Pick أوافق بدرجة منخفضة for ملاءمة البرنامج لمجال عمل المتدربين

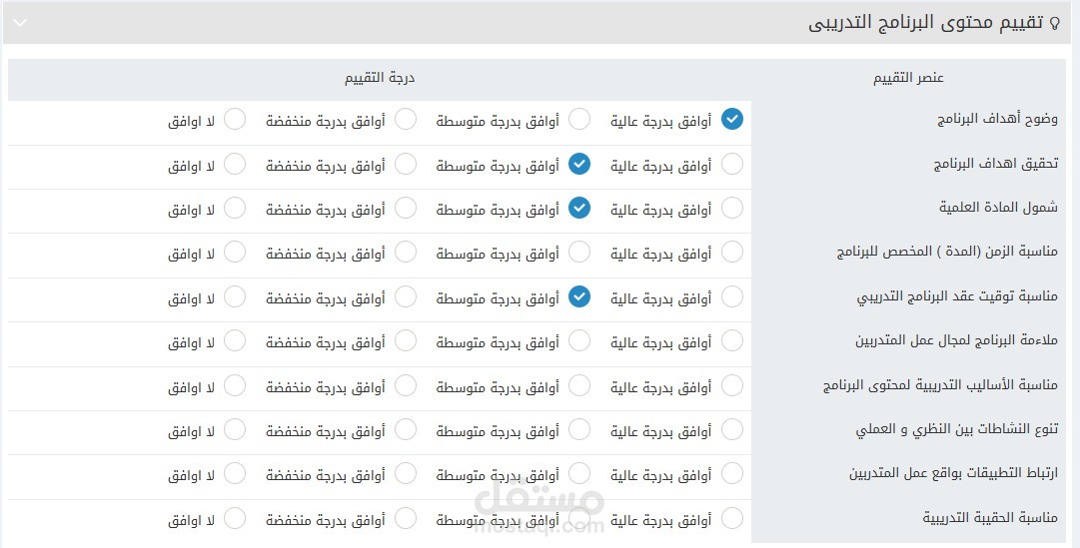pos(406,340)
